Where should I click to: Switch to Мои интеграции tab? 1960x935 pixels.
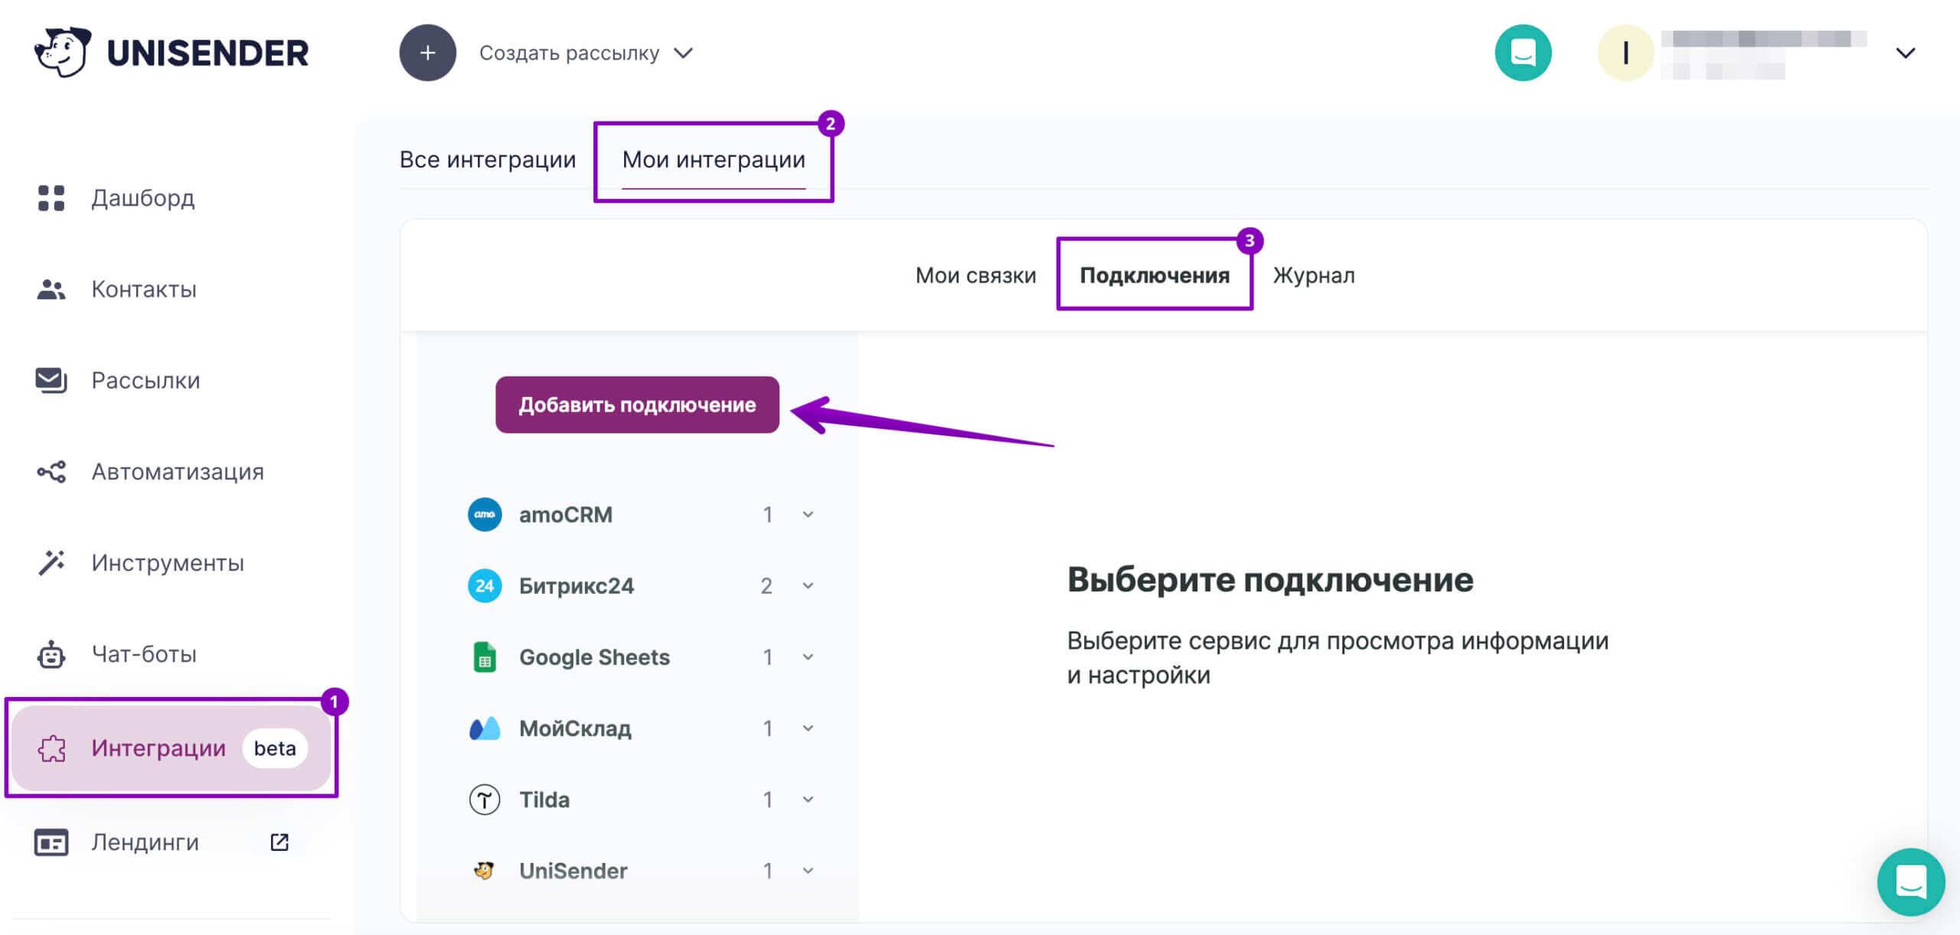(x=714, y=159)
